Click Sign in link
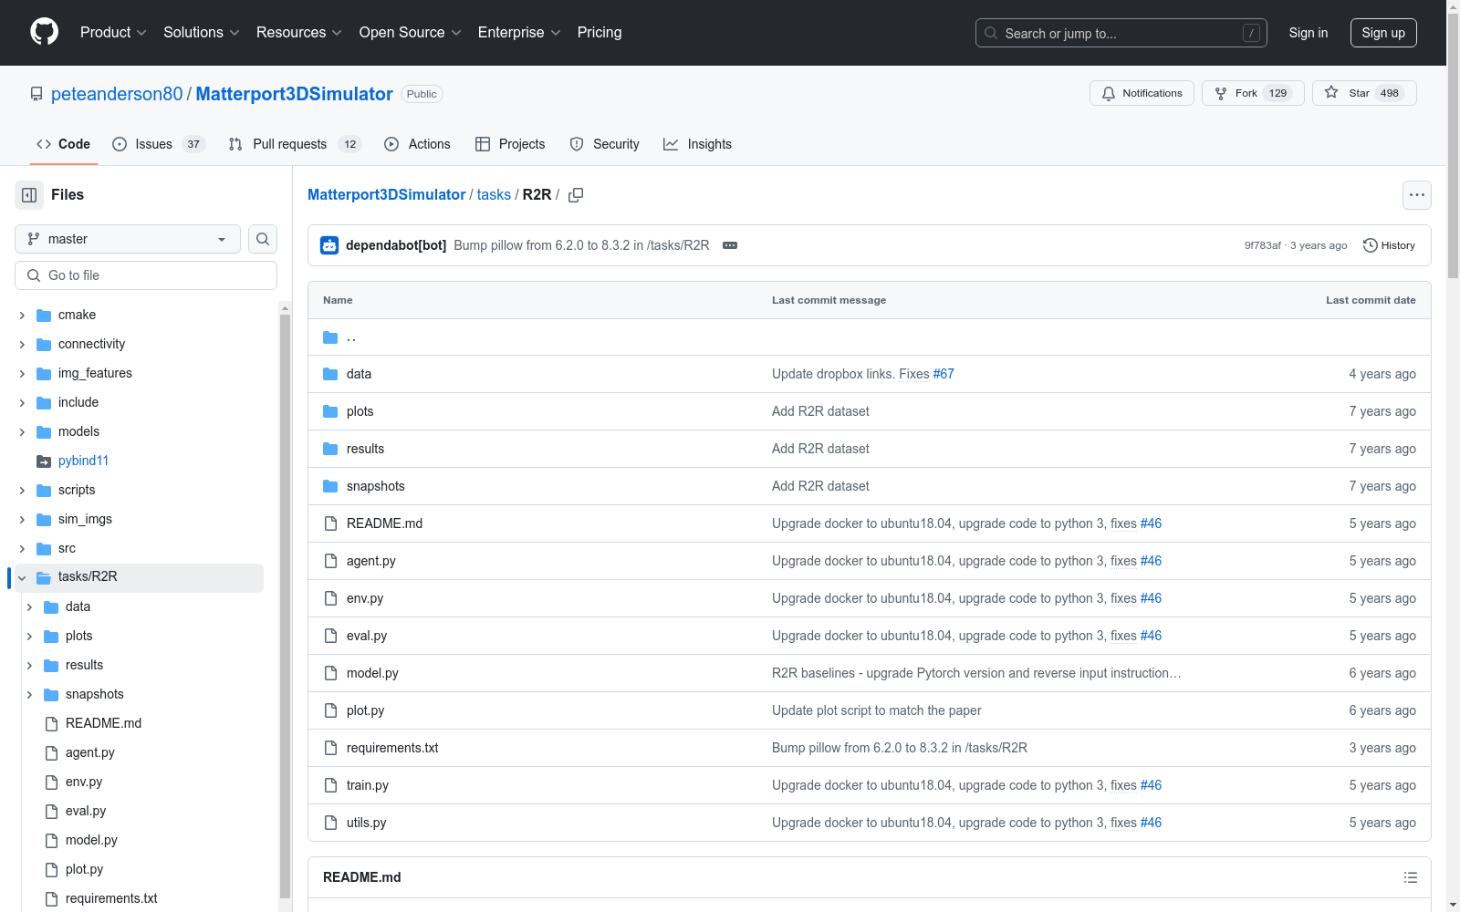 (1309, 33)
